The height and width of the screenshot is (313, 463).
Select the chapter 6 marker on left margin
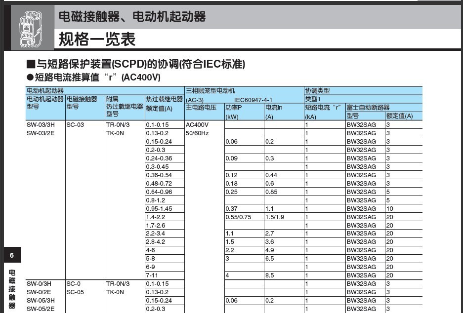(12, 255)
